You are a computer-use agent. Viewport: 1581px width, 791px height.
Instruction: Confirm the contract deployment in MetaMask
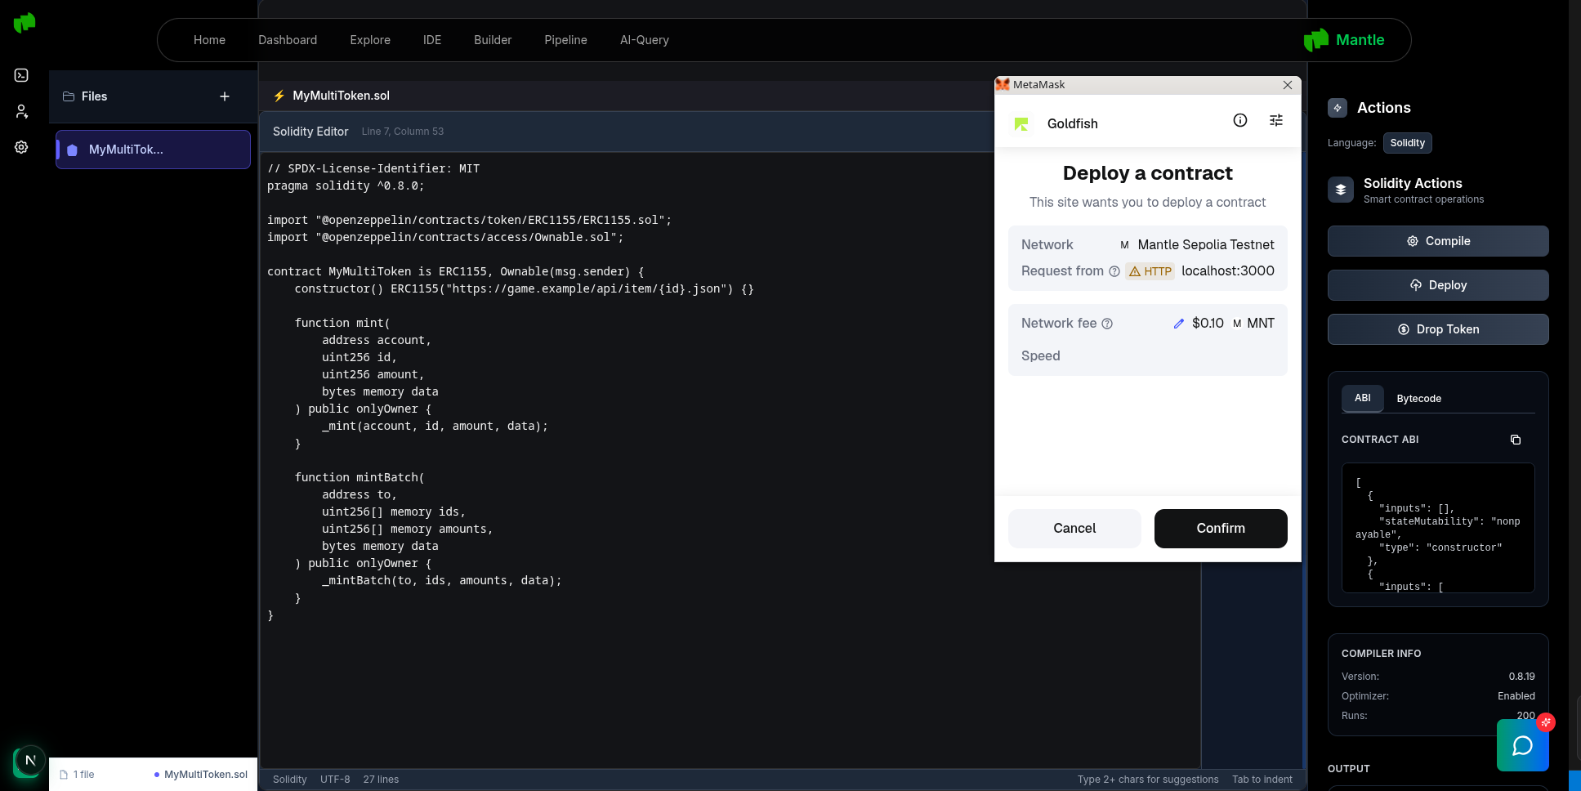click(1221, 529)
